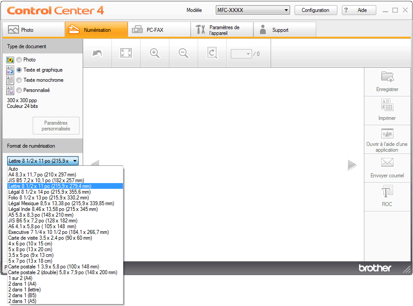This screenshot has height=306, width=413.
Task: Click the rotate and crop icon
Action: tap(212, 53)
